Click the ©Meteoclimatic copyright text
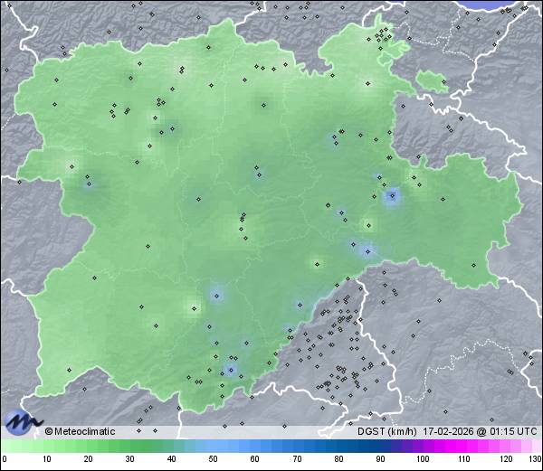Screen dimensions: 543x471 click(x=80, y=431)
